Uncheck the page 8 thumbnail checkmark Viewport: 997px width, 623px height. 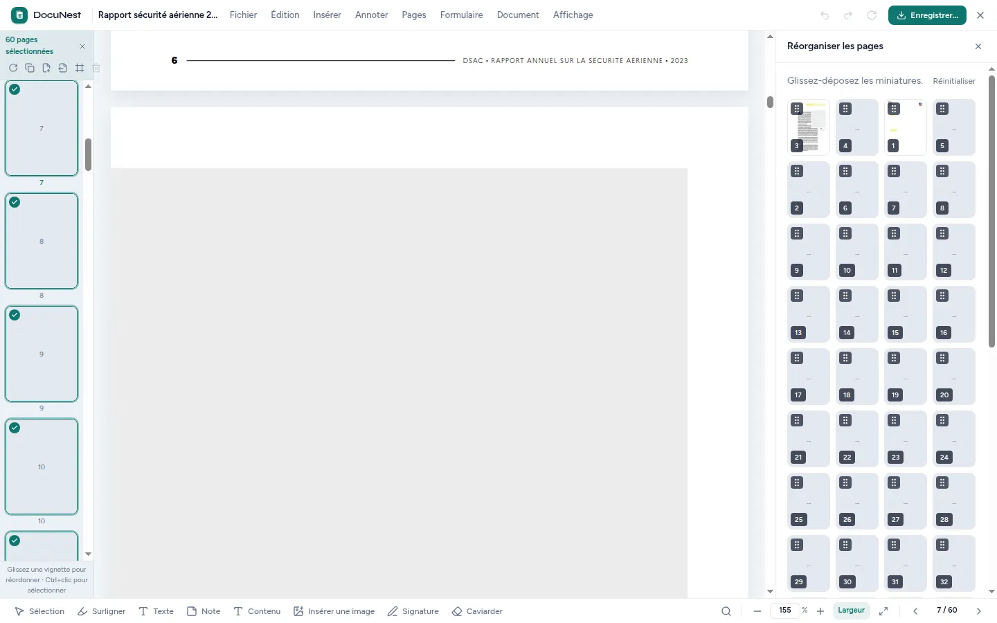click(15, 202)
